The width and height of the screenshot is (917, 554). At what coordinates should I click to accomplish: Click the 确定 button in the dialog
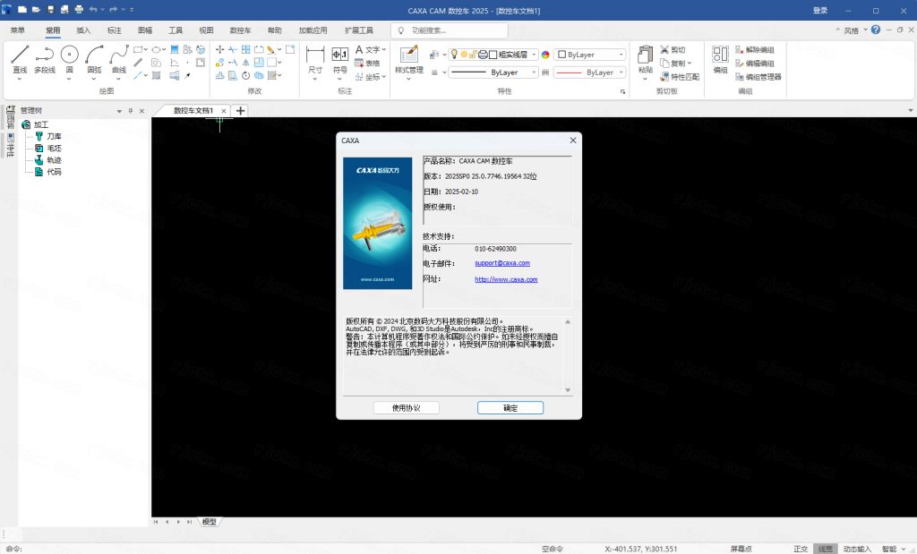click(510, 407)
